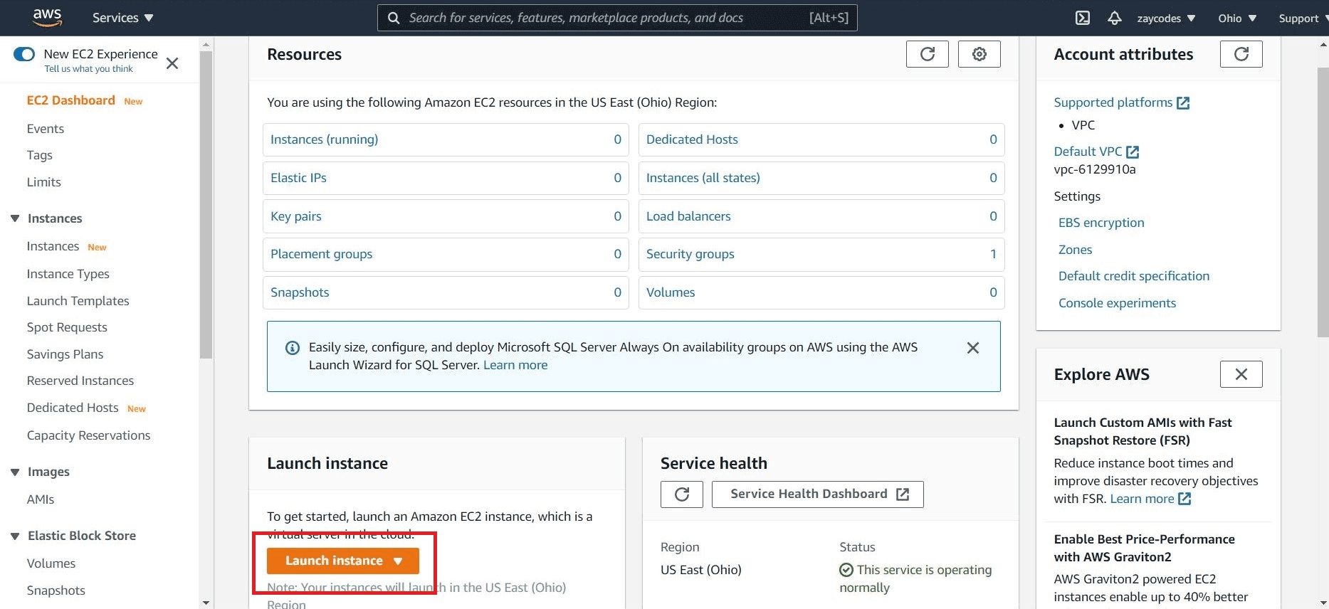The height and width of the screenshot is (609, 1329).
Task: Open the Security groups resource link
Action: [690, 254]
